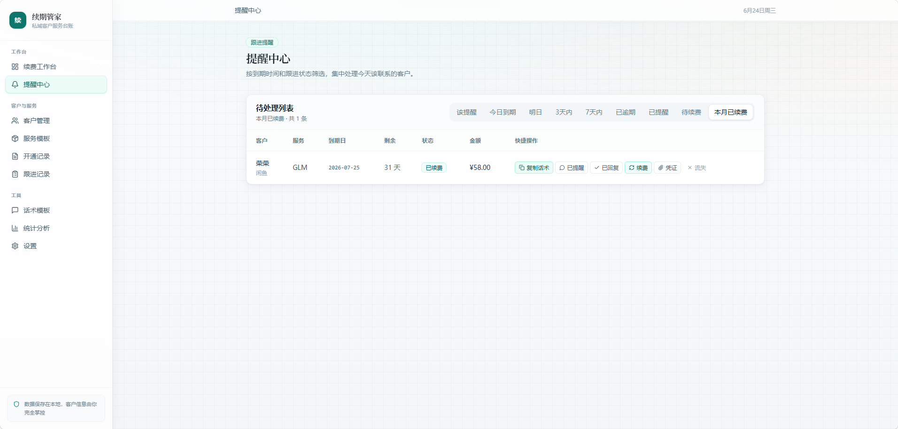Click 客户 column header
Image resolution: width=898 pixels, height=429 pixels.
(x=262, y=141)
